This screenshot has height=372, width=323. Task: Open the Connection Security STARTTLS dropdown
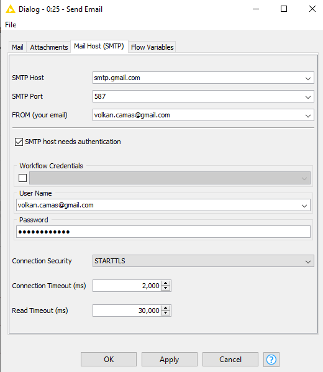(203, 261)
